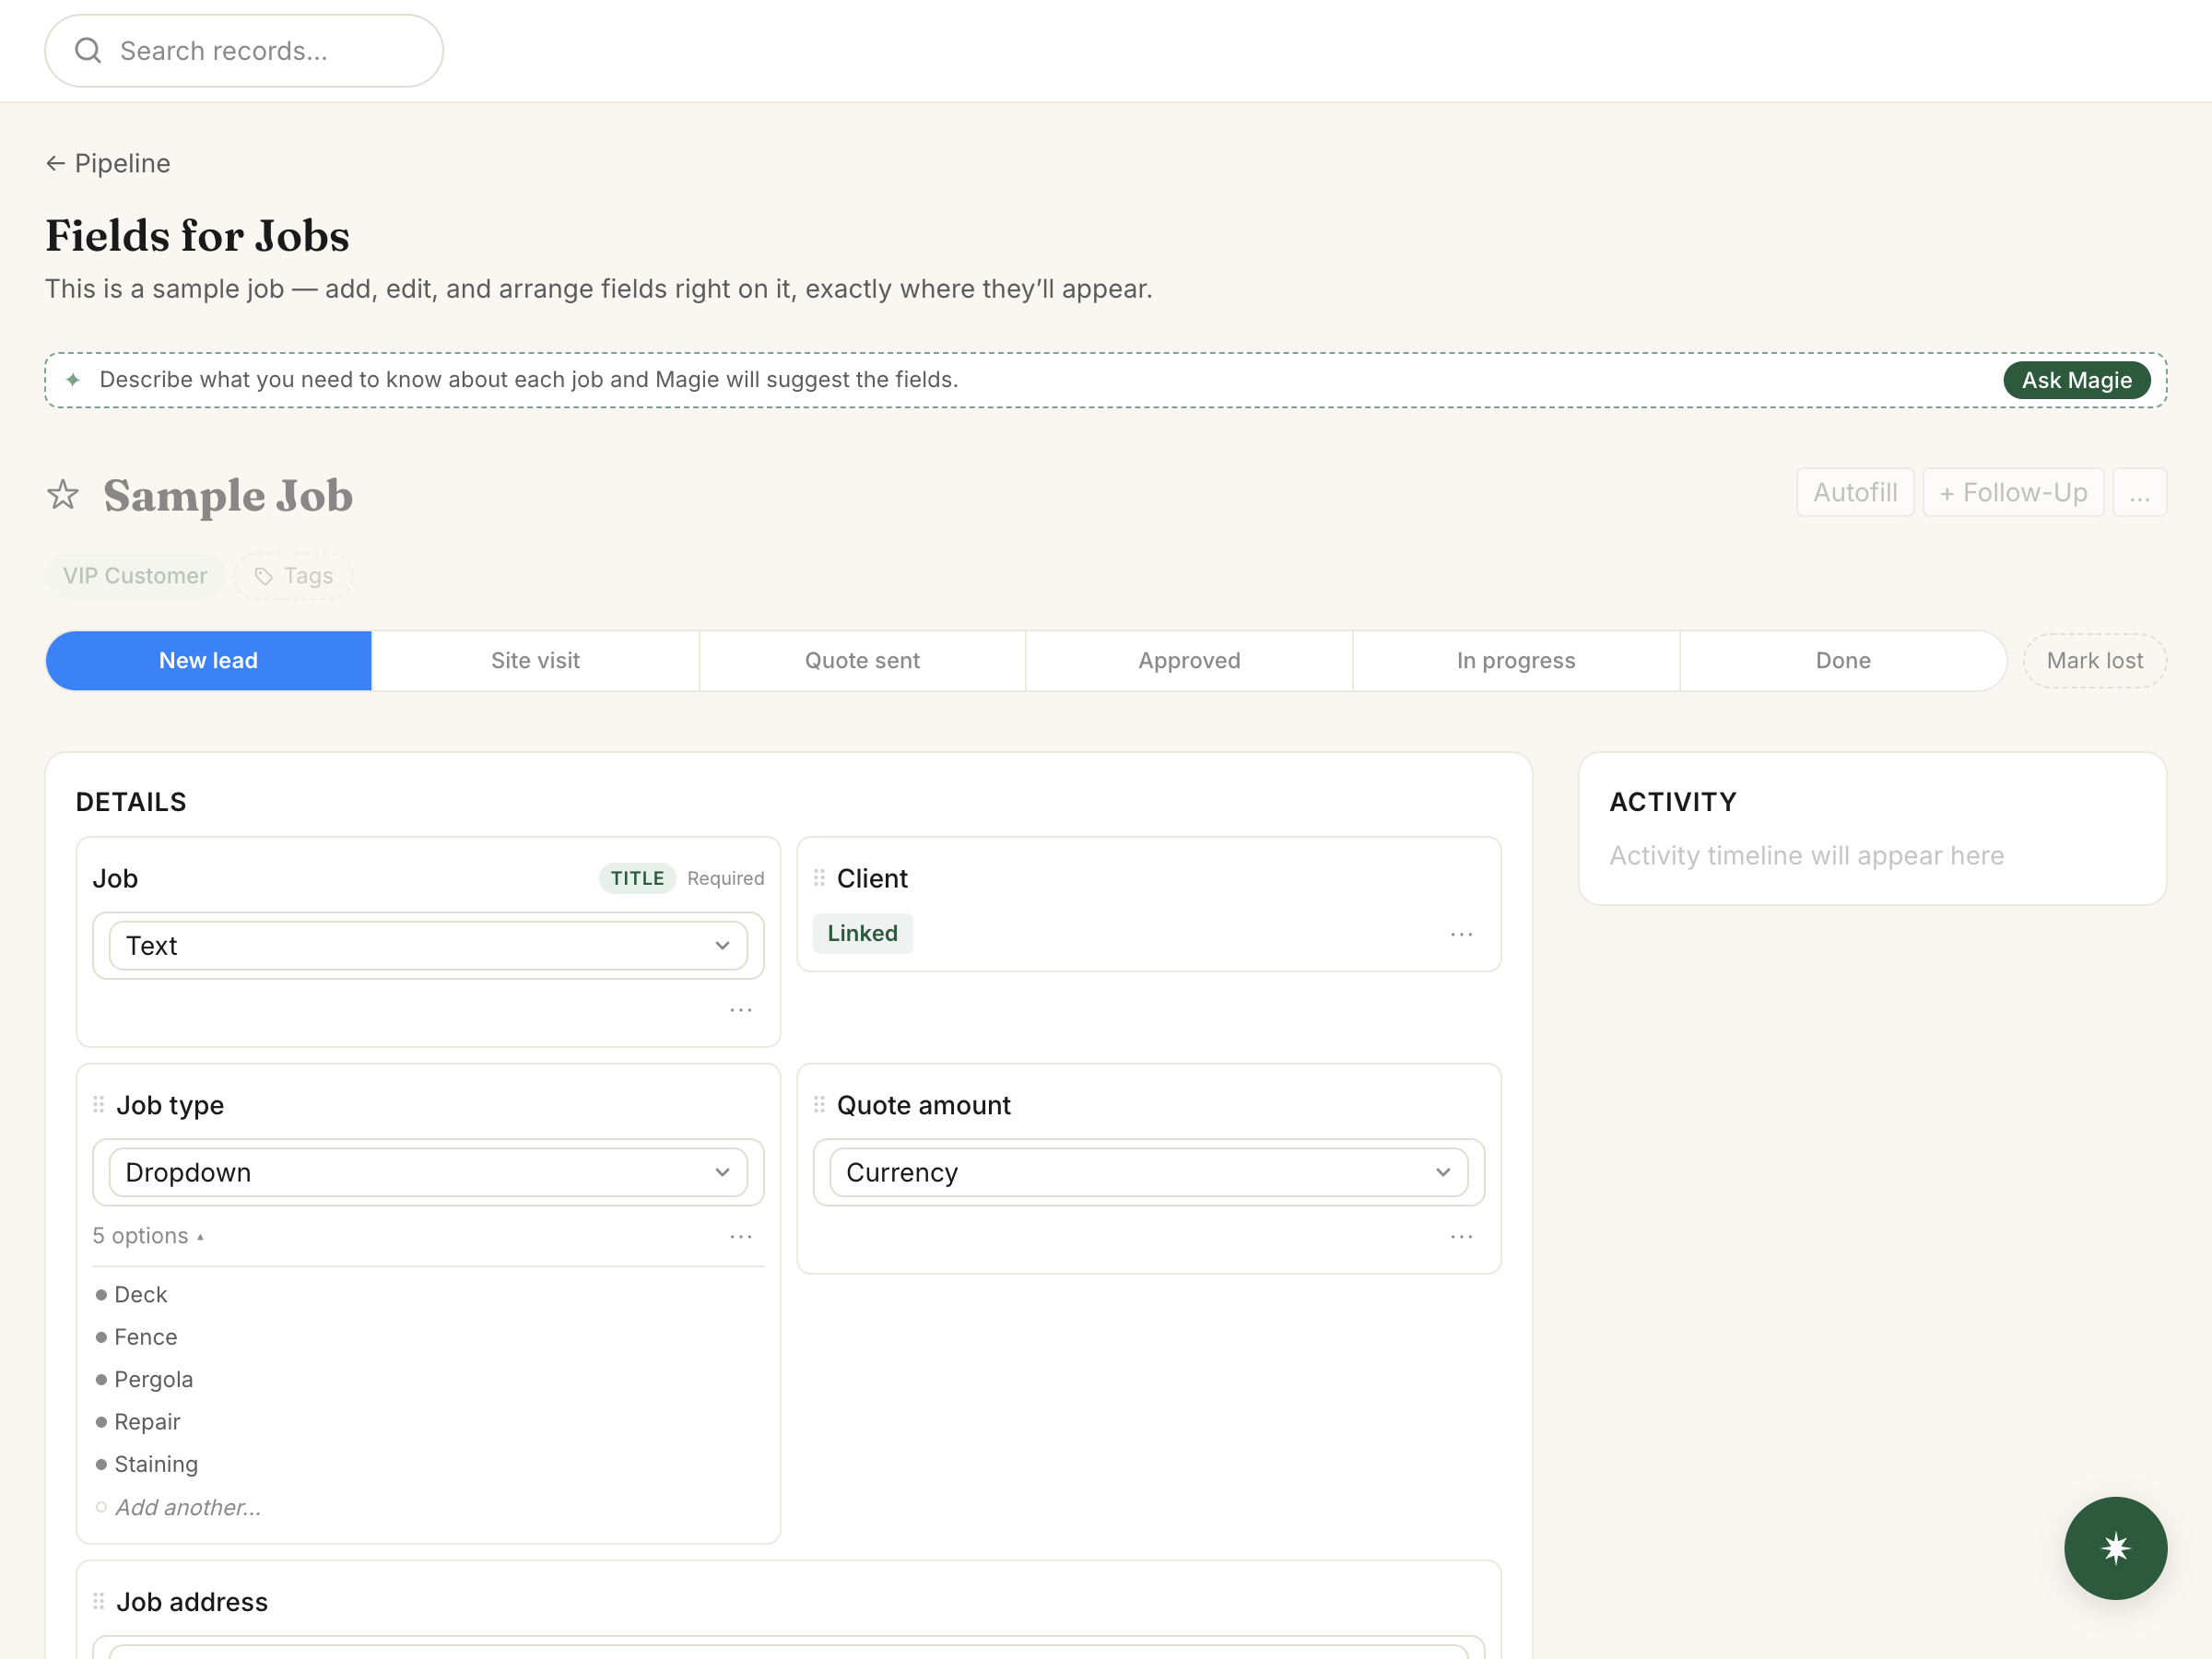Screen dimensions: 2212x1659
Task: Click the Repair option
Action: tap(147, 1422)
